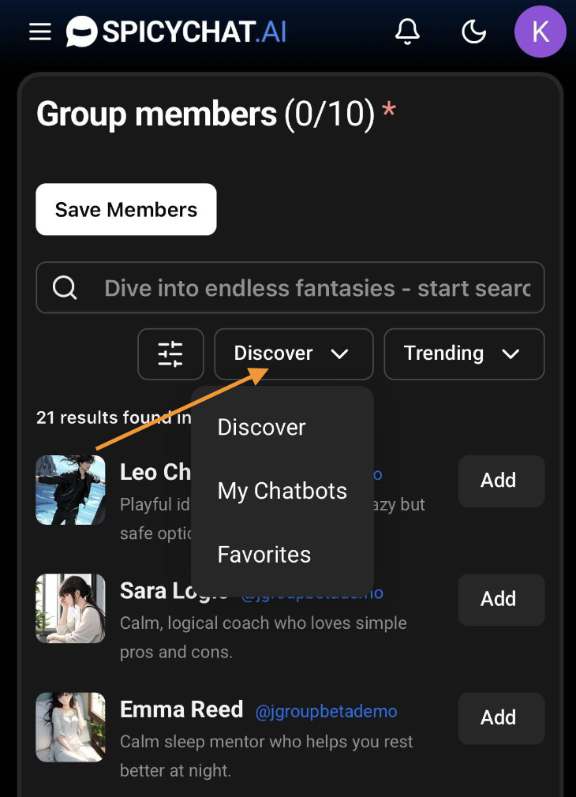Visit @jgroupbetademo creator link beside Emma Reed
The width and height of the screenshot is (576, 797).
point(326,712)
